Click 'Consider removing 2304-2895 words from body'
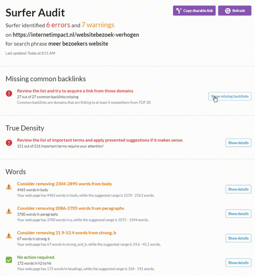255x276 pixels. pyautogui.click(x=64, y=184)
